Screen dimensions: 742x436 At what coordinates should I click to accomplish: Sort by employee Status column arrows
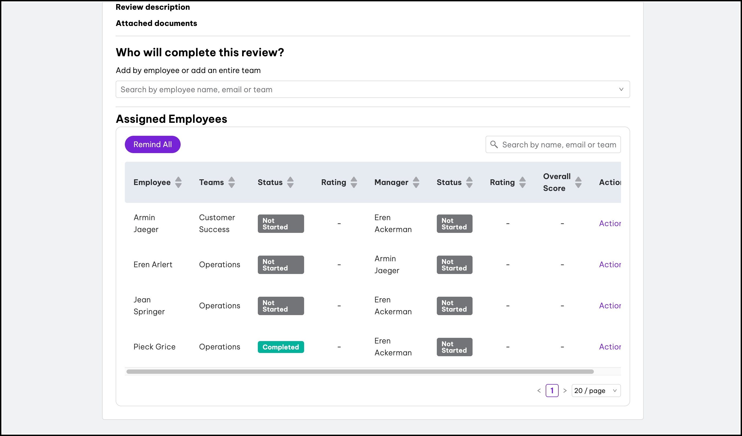click(x=290, y=182)
